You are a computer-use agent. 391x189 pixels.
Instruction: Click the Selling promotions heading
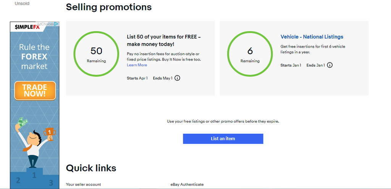point(109,7)
